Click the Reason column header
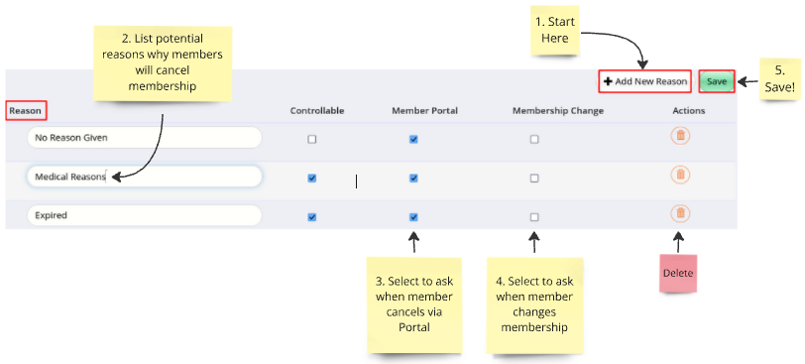805x364 pixels. coord(25,110)
